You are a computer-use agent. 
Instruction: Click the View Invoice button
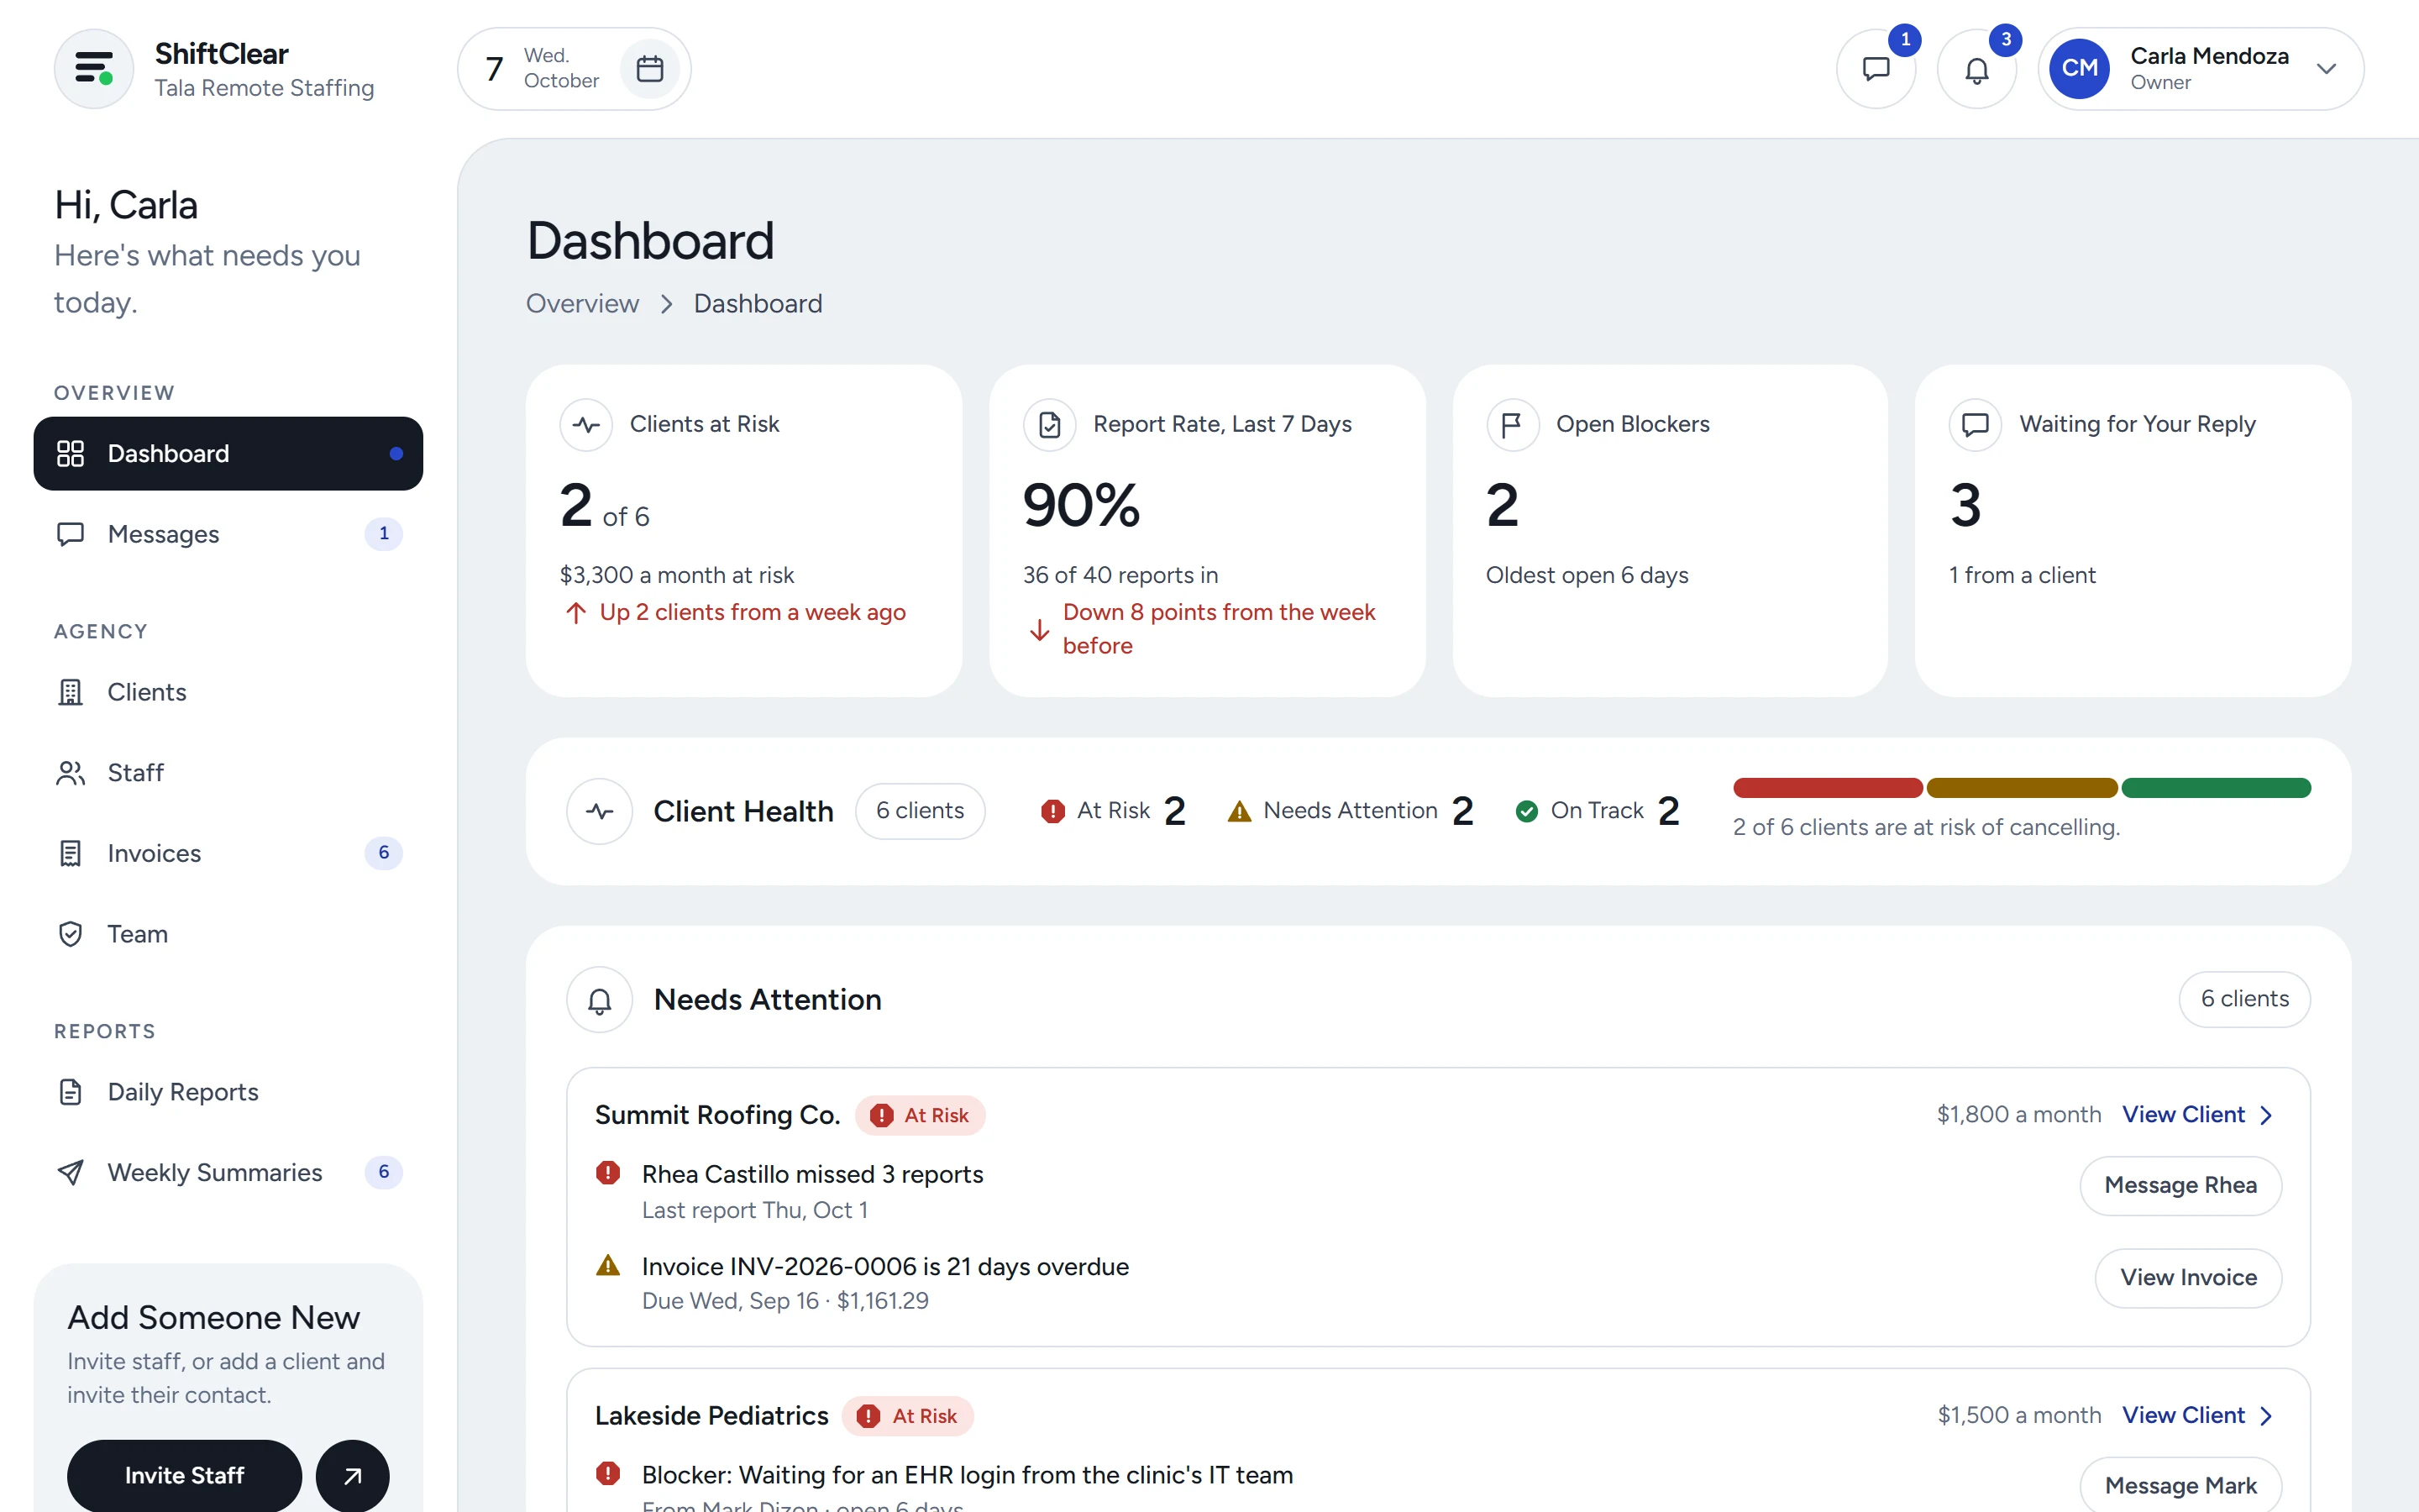click(x=2188, y=1278)
